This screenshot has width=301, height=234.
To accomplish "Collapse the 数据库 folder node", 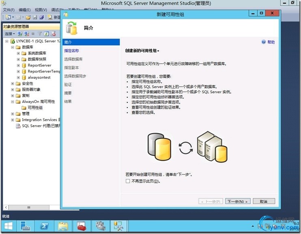I will pyautogui.click(x=13, y=47).
